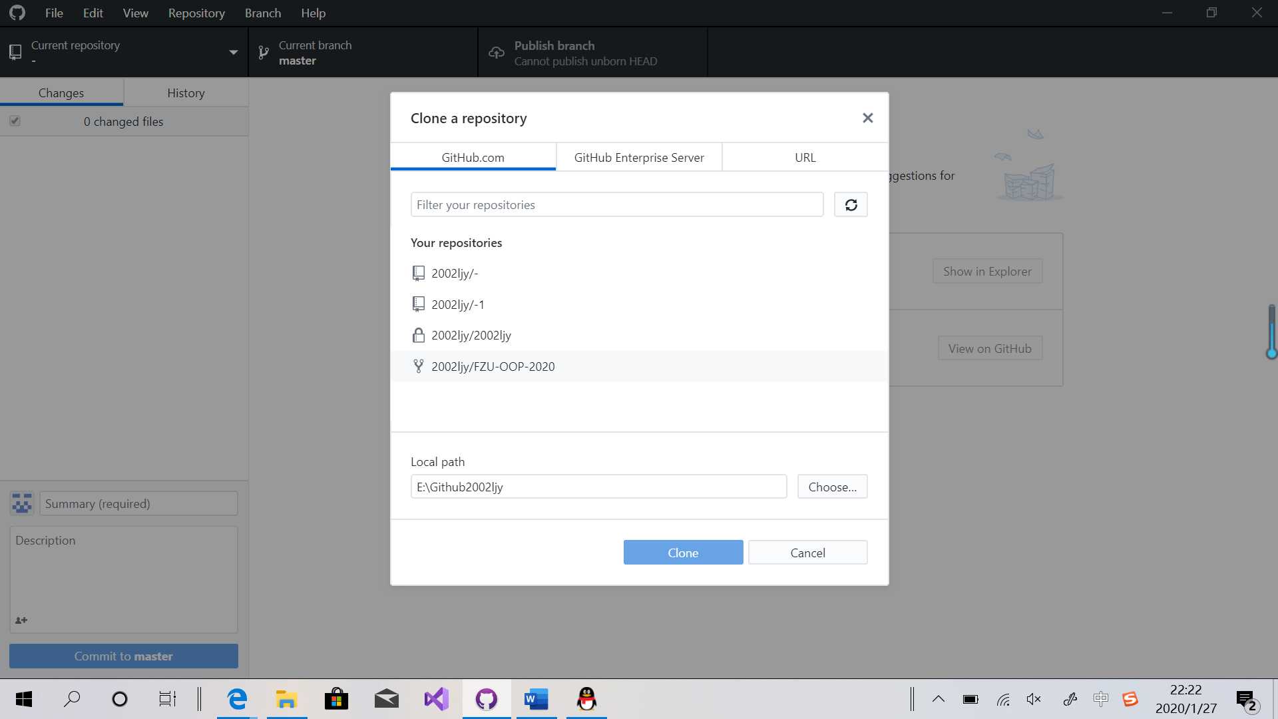The width and height of the screenshot is (1278, 719).
Task: Click the Wi-Fi network tray icon
Action: click(x=1003, y=699)
